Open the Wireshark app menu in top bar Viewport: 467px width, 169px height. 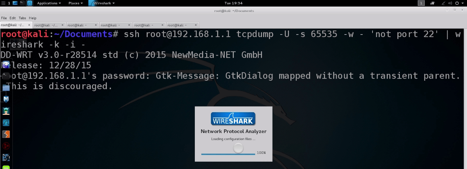coord(102,3)
